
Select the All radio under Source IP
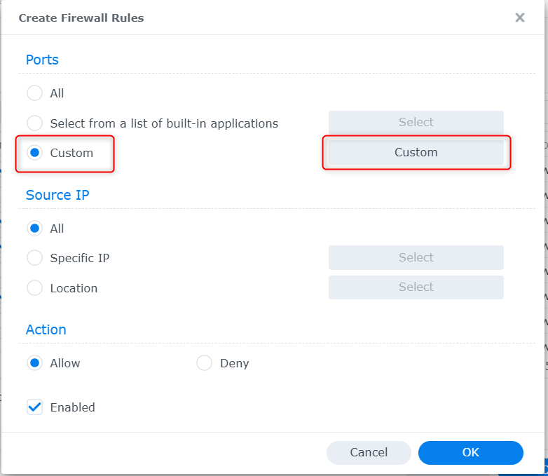click(x=35, y=229)
